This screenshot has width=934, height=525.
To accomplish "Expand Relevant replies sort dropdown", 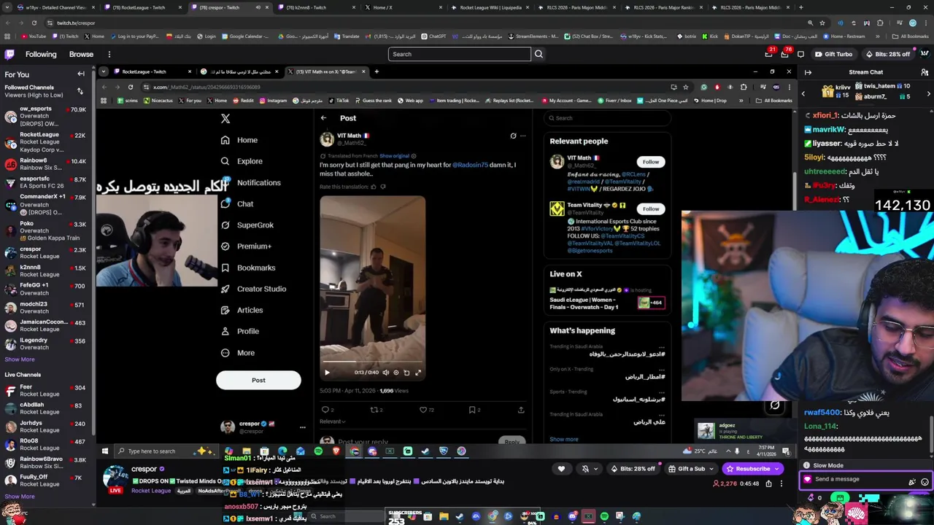I will click(333, 421).
